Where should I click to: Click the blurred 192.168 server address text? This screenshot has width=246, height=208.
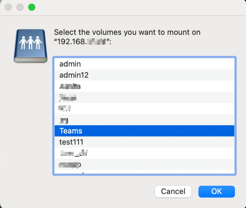(83, 42)
